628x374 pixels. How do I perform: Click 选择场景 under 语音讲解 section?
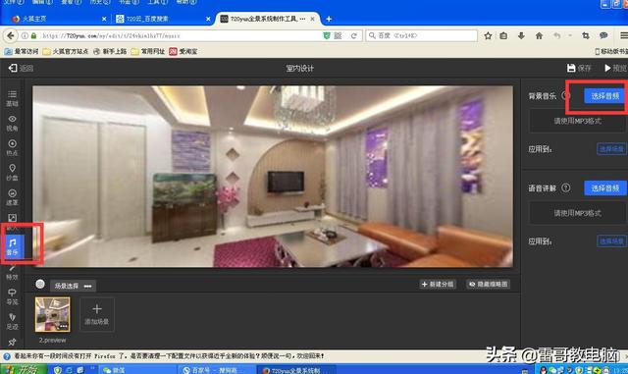point(611,241)
